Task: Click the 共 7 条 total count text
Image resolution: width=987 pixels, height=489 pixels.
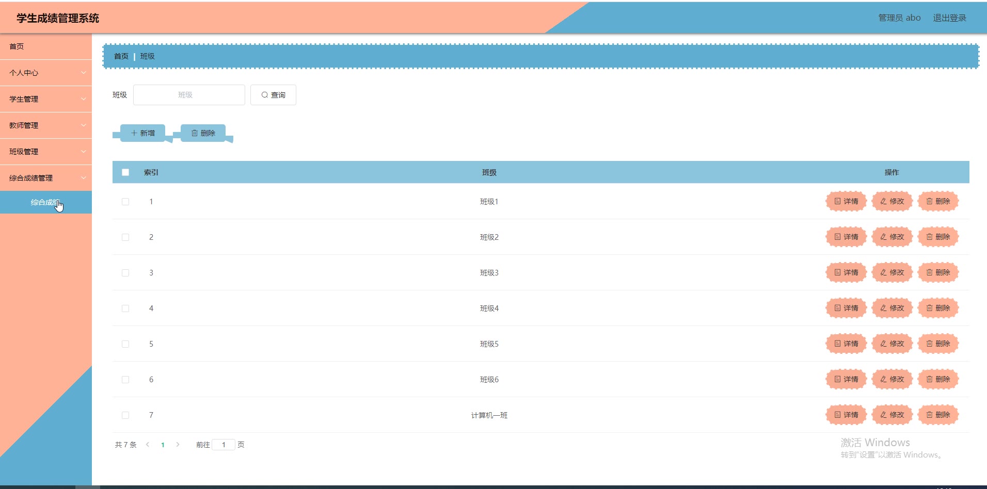Action: 125,445
